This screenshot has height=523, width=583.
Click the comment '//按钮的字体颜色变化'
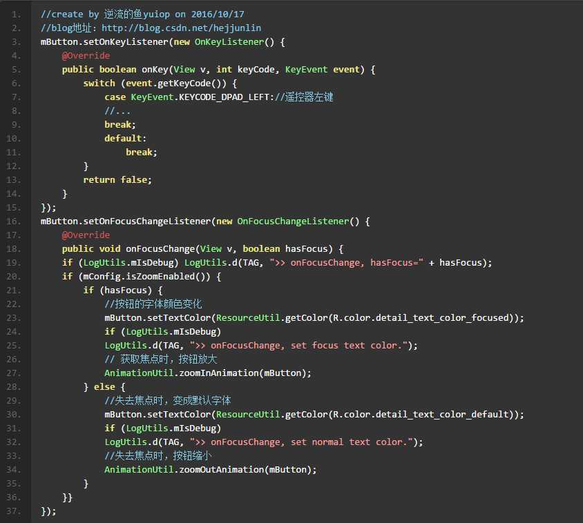[x=153, y=304]
